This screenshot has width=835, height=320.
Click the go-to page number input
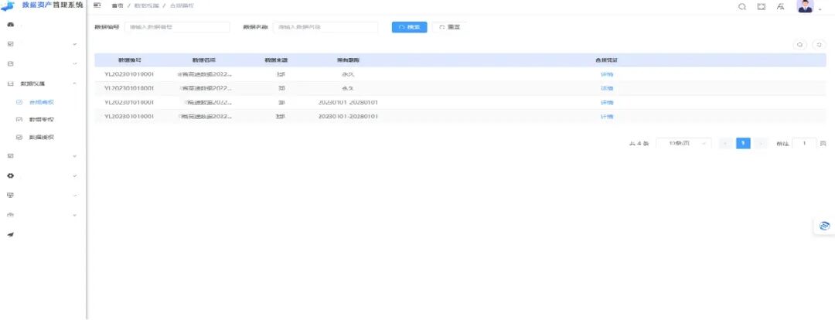point(804,143)
